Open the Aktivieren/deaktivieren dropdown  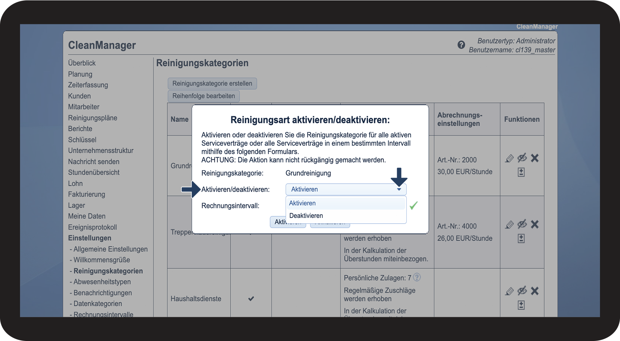pyautogui.click(x=346, y=189)
